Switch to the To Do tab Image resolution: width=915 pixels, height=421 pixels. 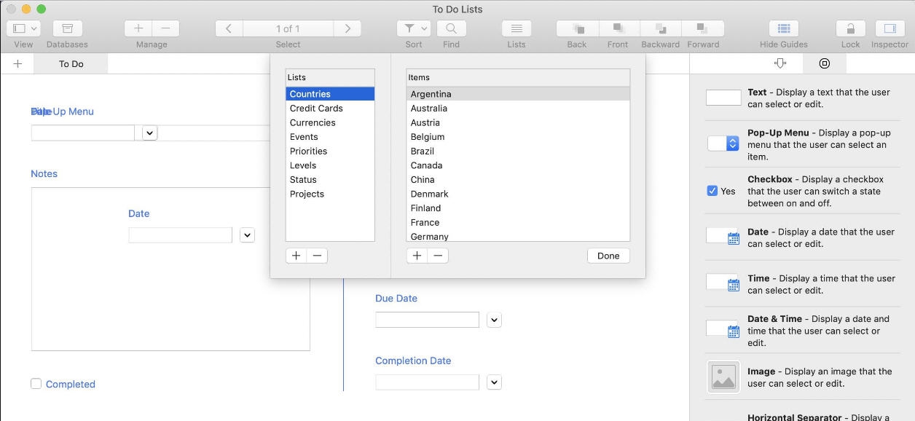coord(70,63)
